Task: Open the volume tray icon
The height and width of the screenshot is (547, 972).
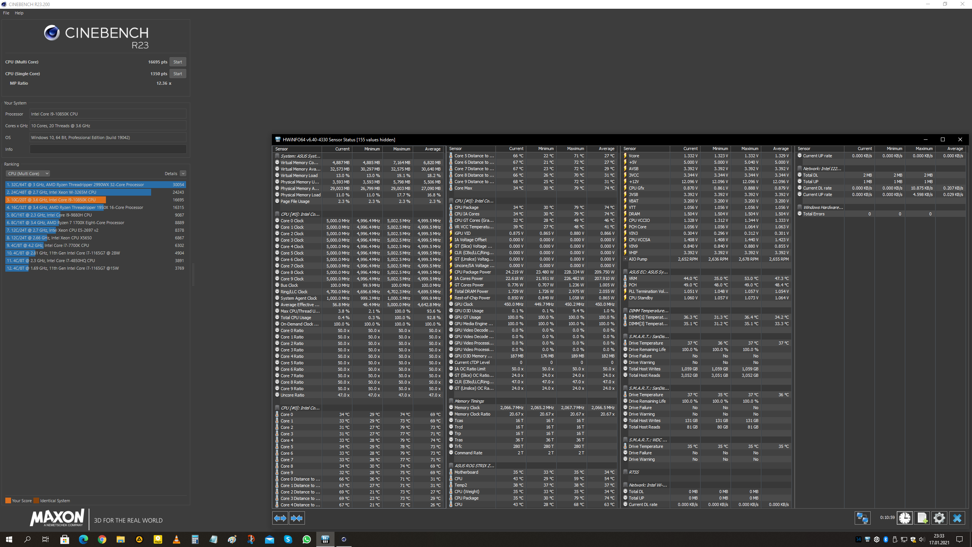Action: [922, 539]
